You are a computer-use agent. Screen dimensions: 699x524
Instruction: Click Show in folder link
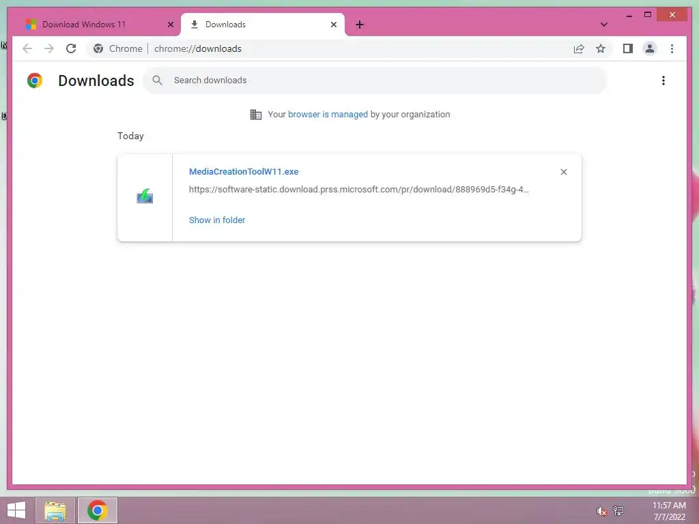click(x=217, y=220)
